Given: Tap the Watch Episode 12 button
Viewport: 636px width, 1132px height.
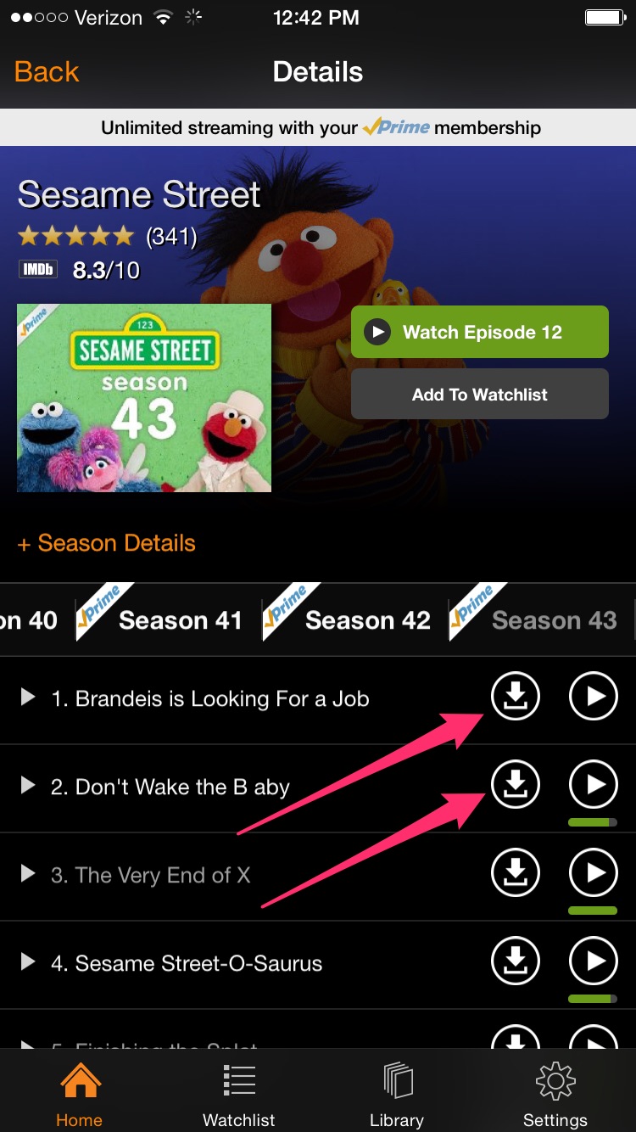Looking at the screenshot, I should (480, 332).
